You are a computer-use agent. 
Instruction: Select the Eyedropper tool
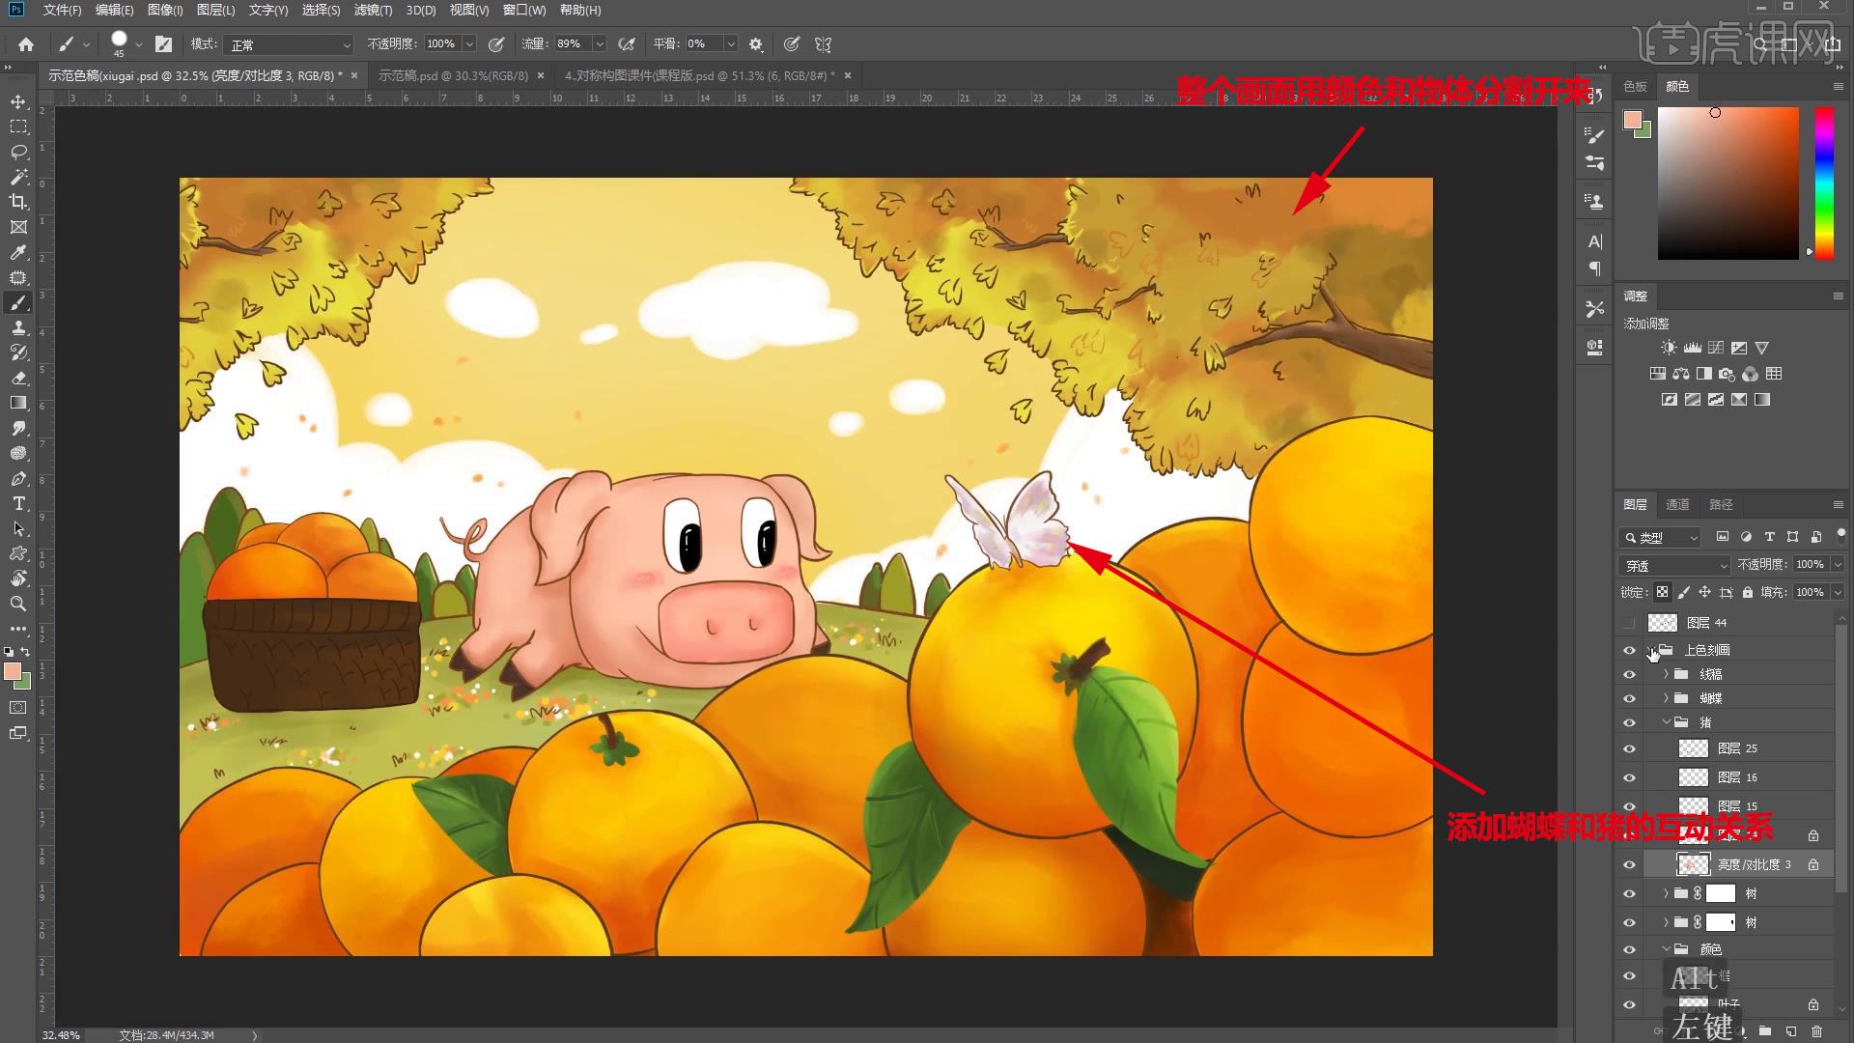18,252
